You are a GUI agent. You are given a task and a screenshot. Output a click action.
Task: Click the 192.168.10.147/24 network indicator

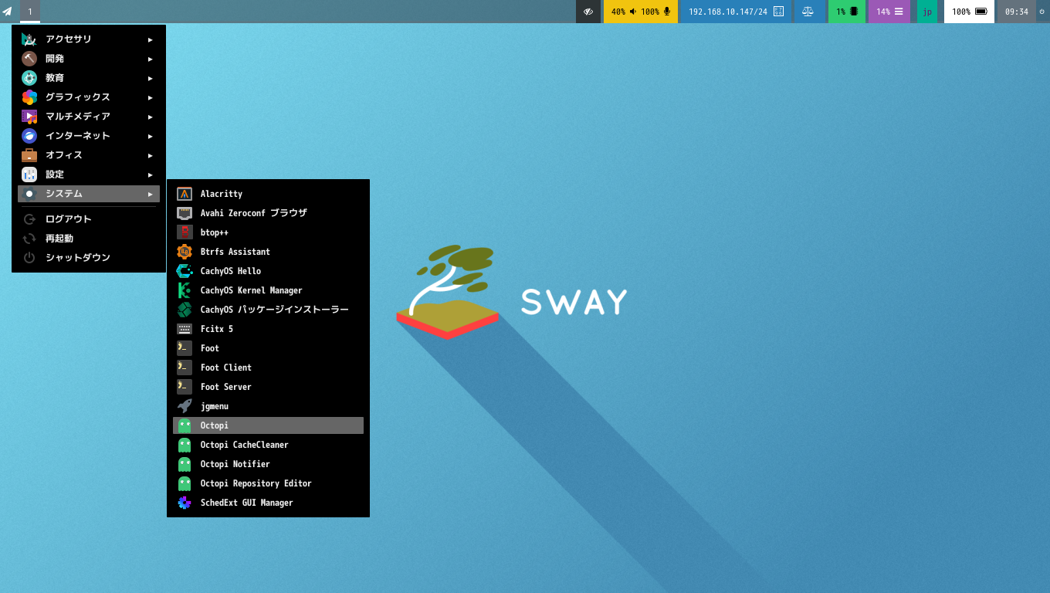pyautogui.click(x=736, y=12)
